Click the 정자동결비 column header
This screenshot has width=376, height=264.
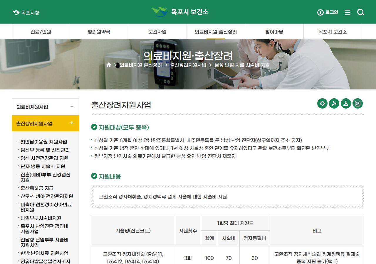click(x=255, y=238)
